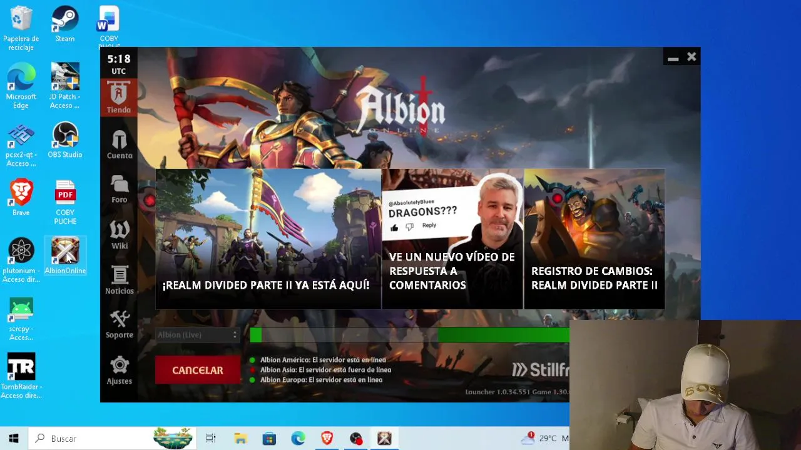Viewport: 801px width, 450px height.
Task: Select the TombRaider desktop shortcut
Action: tap(21, 376)
